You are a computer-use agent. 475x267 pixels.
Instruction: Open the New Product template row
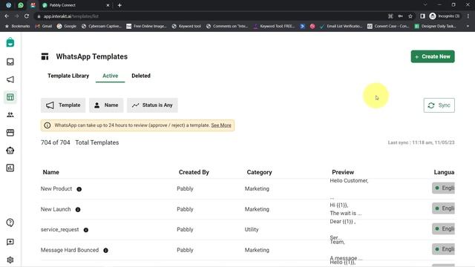[248, 188]
